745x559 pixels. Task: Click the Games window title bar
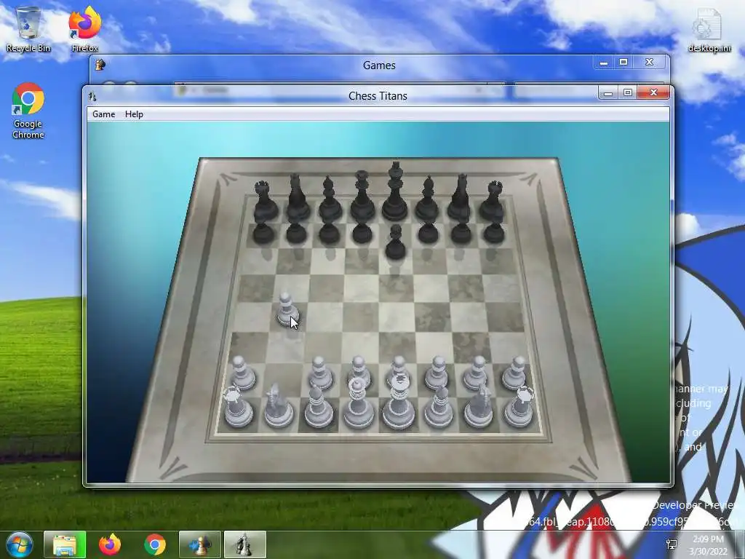379,65
